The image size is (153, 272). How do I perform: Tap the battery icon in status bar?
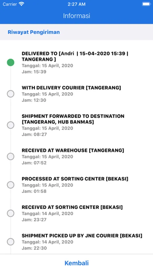click(146, 4)
